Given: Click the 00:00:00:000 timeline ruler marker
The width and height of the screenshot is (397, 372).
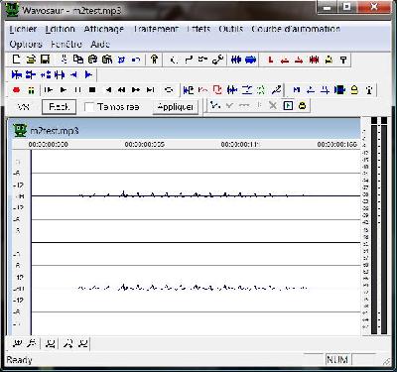Looking at the screenshot, I should [x=49, y=145].
